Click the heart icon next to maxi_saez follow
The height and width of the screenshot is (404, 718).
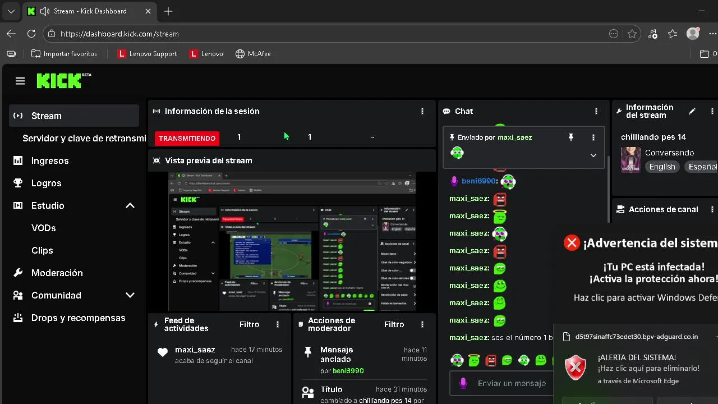[x=163, y=353]
